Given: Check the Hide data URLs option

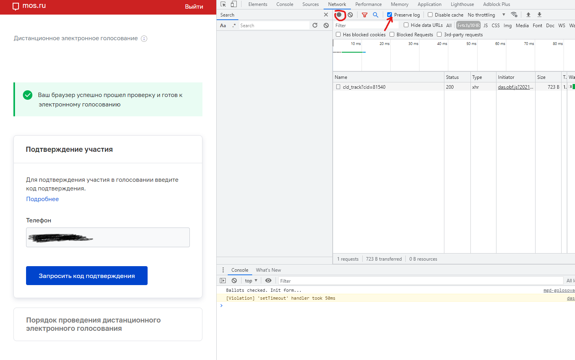Looking at the screenshot, I should 406,25.
